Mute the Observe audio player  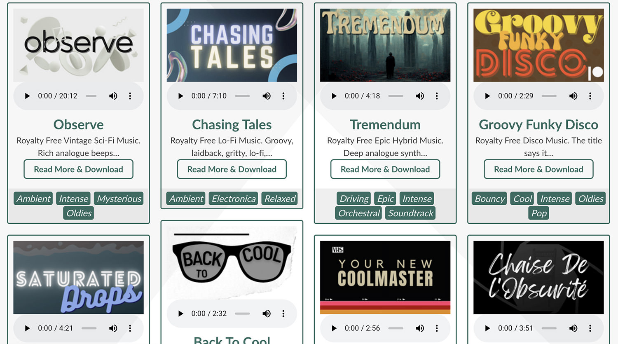(113, 96)
